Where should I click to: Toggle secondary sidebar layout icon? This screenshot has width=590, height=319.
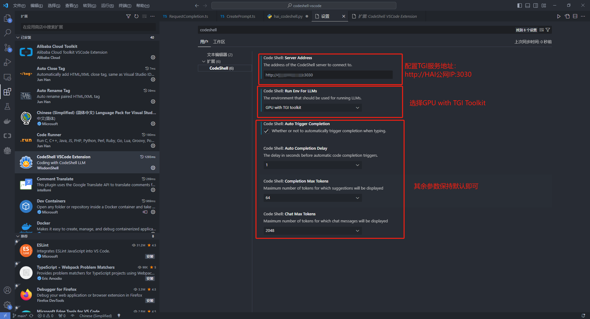coord(536,6)
